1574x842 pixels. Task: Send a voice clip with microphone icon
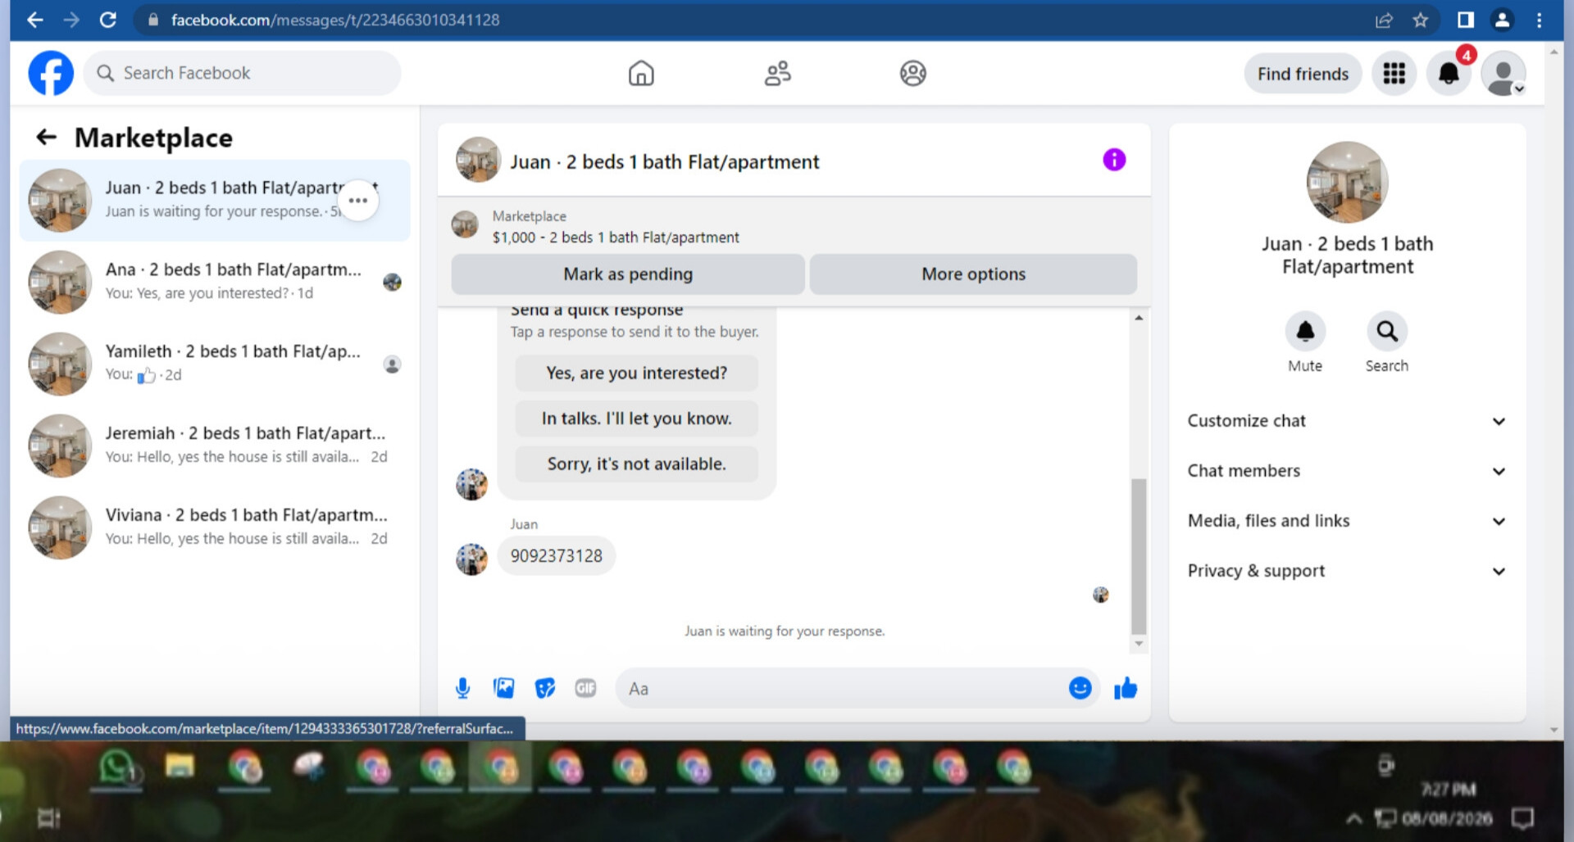(x=463, y=689)
